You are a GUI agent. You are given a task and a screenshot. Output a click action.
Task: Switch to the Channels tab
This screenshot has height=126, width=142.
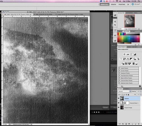[126, 89]
